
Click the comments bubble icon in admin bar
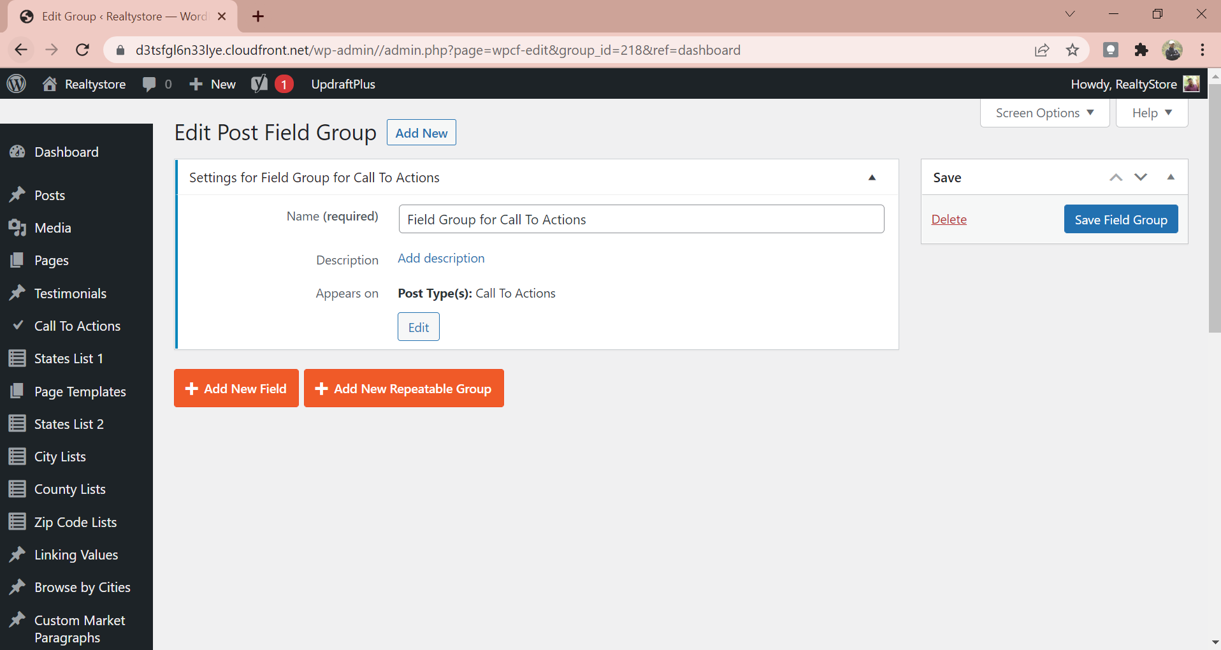(150, 84)
